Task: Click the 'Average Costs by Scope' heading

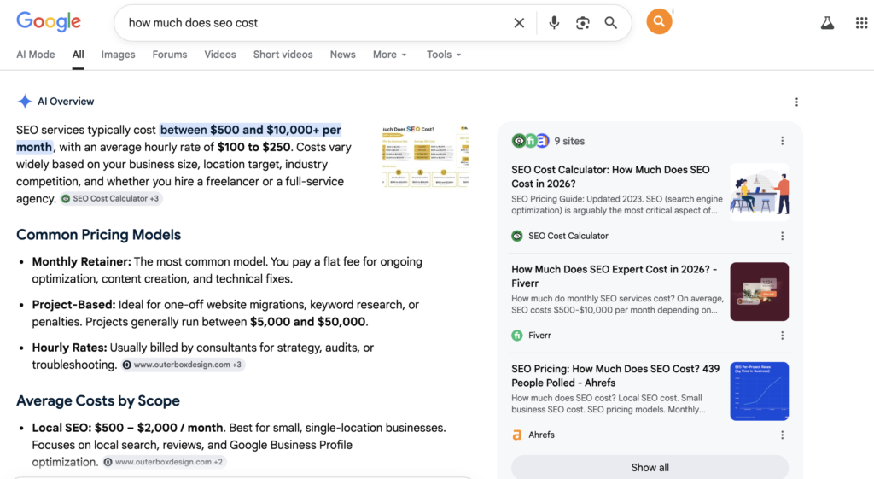Action: [x=98, y=401]
